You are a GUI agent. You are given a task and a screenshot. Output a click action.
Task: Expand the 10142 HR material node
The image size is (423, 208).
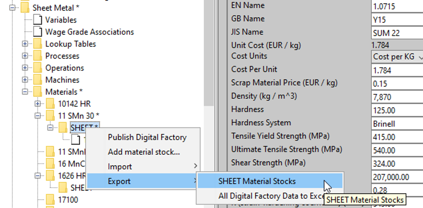pos(38,104)
